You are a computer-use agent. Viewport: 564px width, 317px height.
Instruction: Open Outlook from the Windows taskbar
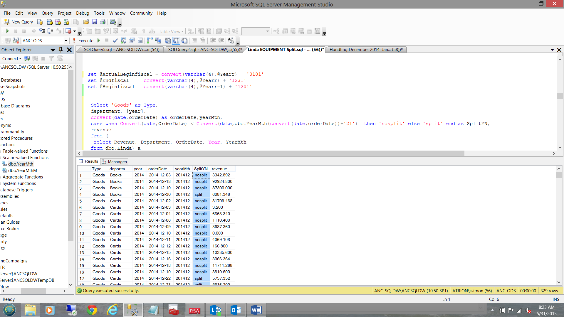(x=236, y=310)
